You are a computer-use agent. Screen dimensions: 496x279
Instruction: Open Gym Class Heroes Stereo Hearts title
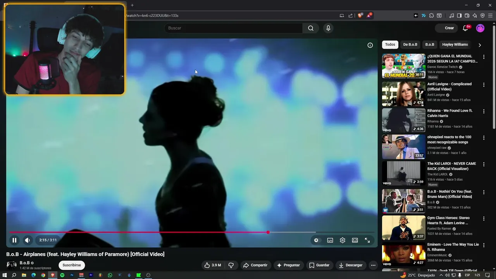point(448,220)
